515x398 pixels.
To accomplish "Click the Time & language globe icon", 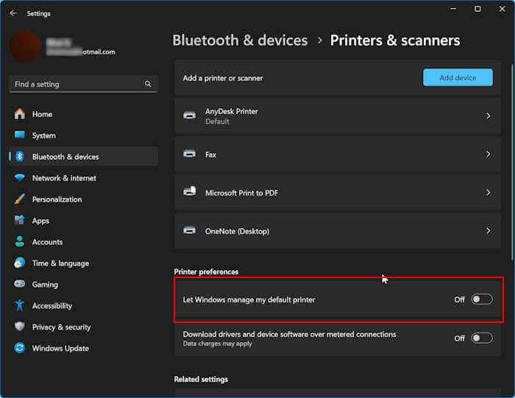I will click(20, 263).
